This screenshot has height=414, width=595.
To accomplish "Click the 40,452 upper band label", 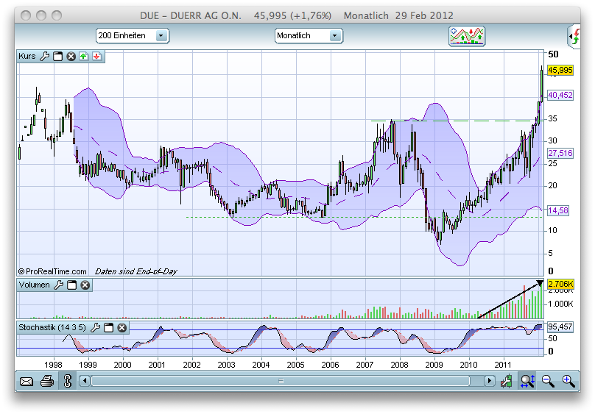I will pyautogui.click(x=560, y=95).
